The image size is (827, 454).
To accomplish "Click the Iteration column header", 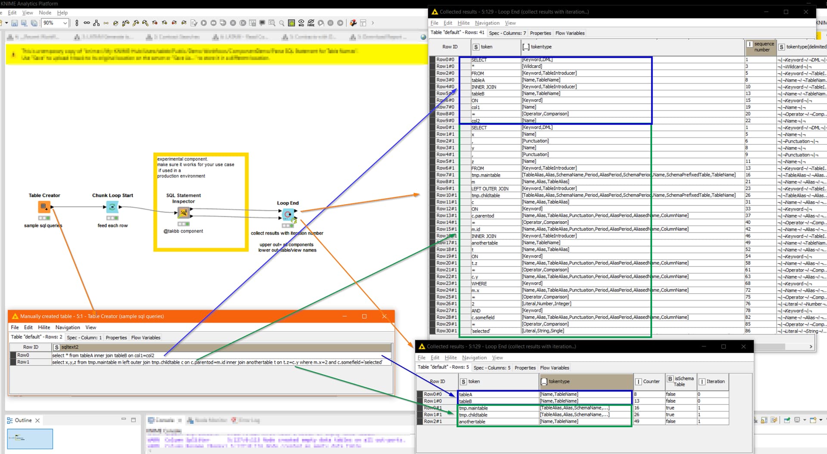I will [x=713, y=382].
